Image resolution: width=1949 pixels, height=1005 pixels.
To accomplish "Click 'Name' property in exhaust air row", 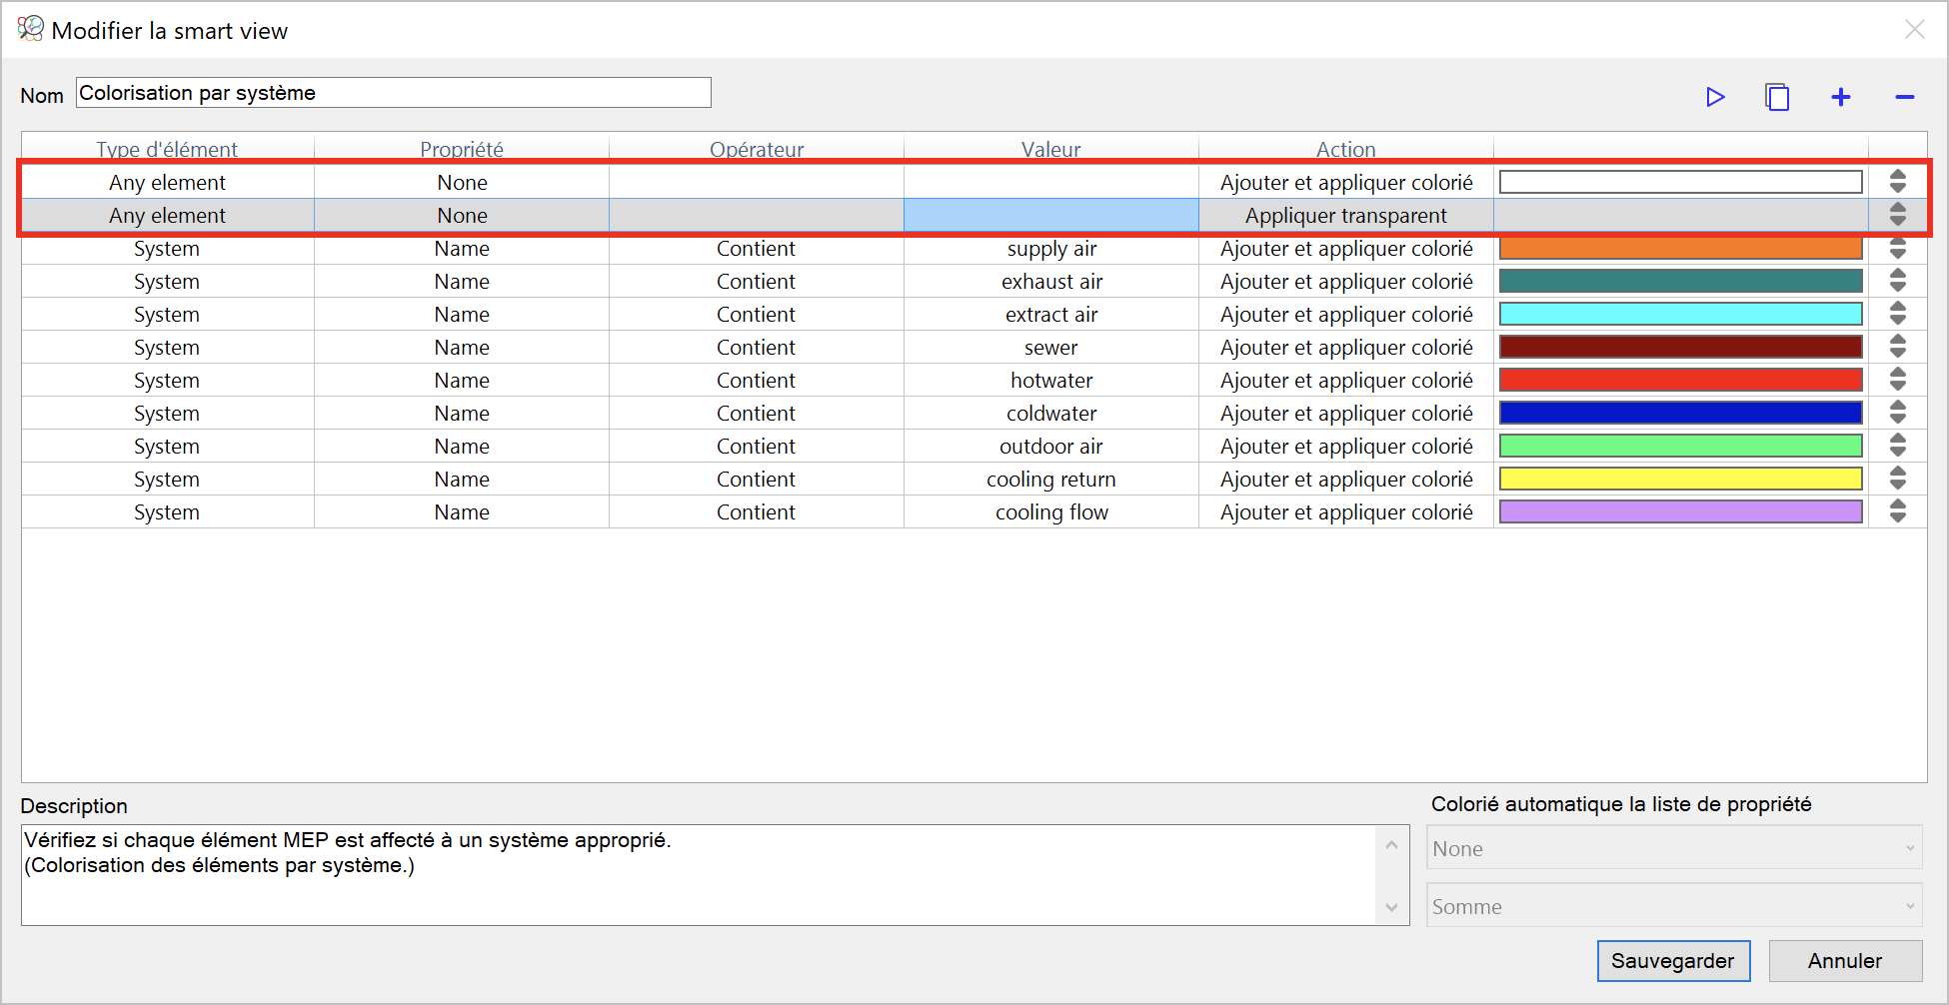I will (x=462, y=281).
